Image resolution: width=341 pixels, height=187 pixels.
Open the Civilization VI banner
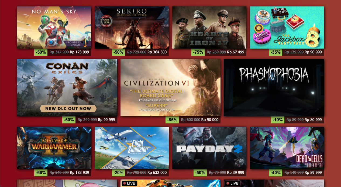[x=170, y=88]
